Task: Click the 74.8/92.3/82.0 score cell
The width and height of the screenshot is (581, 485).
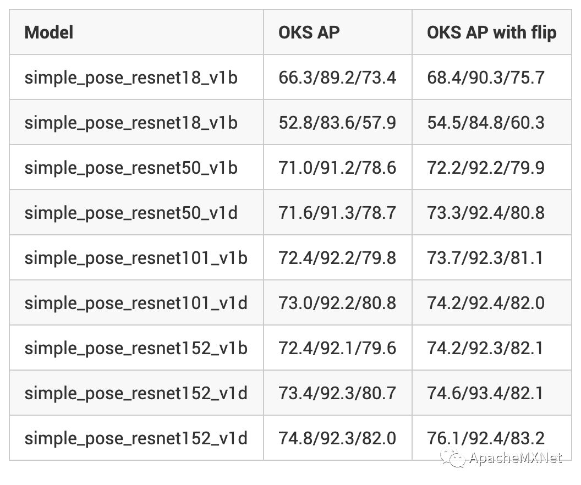Action: 337,438
